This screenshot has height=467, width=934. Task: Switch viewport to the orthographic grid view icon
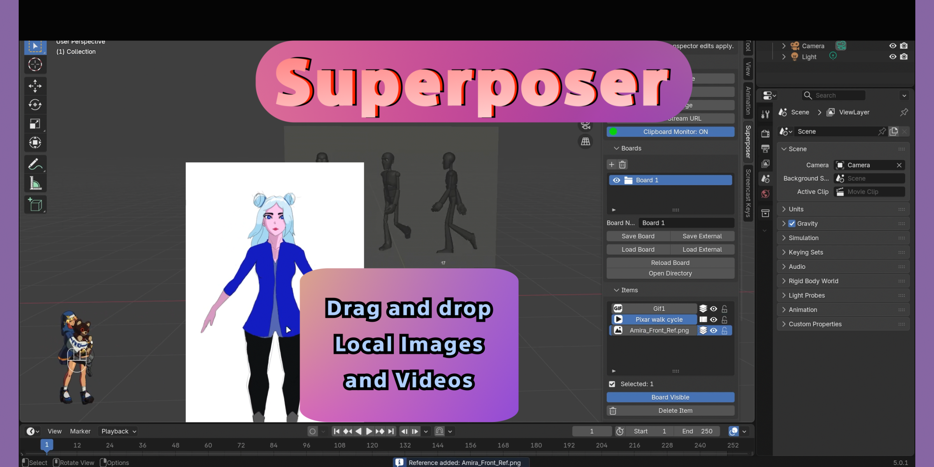pyautogui.click(x=585, y=142)
